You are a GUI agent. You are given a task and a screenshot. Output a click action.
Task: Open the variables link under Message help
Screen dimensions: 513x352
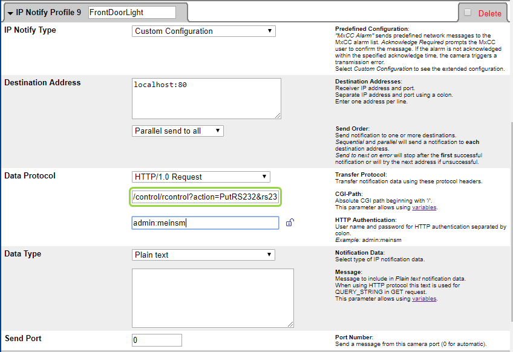tap(424, 299)
